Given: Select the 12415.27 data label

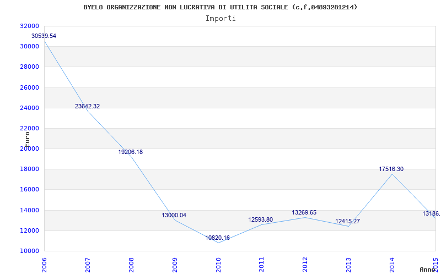Looking at the screenshot, I should pos(348,222).
